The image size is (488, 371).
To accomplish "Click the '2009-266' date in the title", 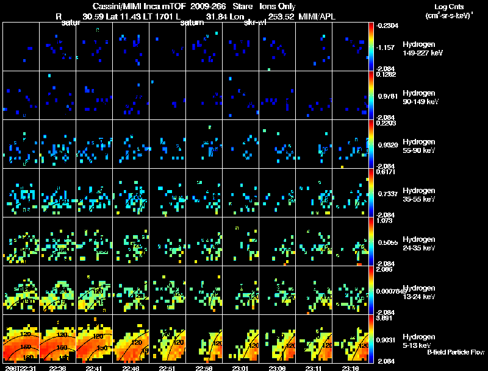I will tap(208, 6).
